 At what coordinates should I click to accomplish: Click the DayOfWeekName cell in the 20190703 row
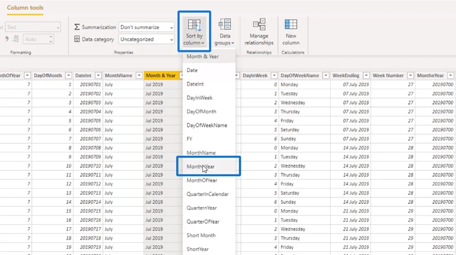tap(304, 103)
